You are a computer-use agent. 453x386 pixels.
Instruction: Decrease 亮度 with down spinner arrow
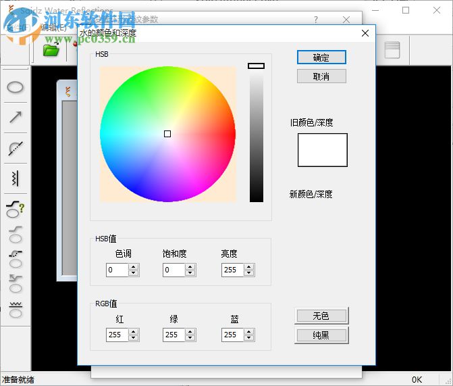point(249,273)
